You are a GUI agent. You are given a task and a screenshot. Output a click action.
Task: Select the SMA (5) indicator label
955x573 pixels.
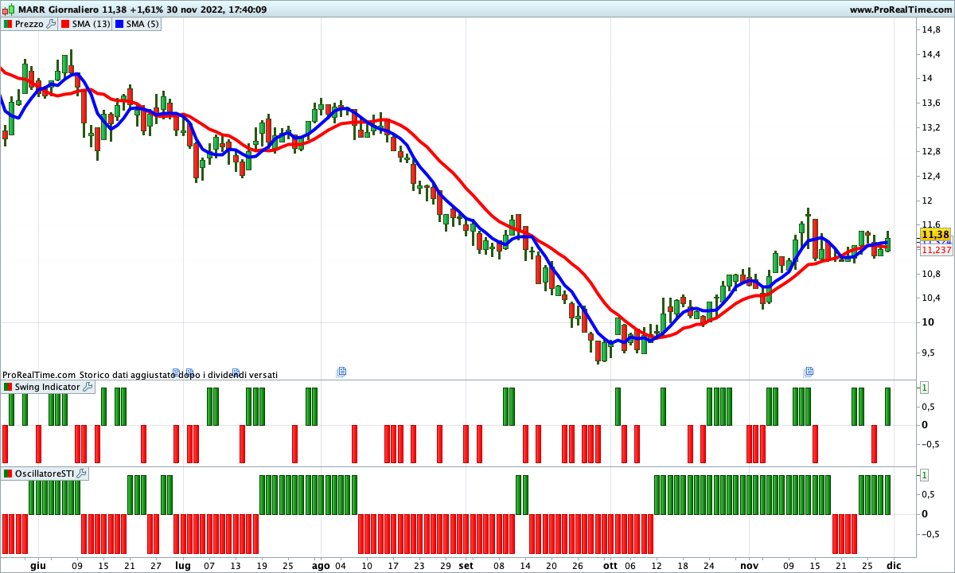coord(142,24)
